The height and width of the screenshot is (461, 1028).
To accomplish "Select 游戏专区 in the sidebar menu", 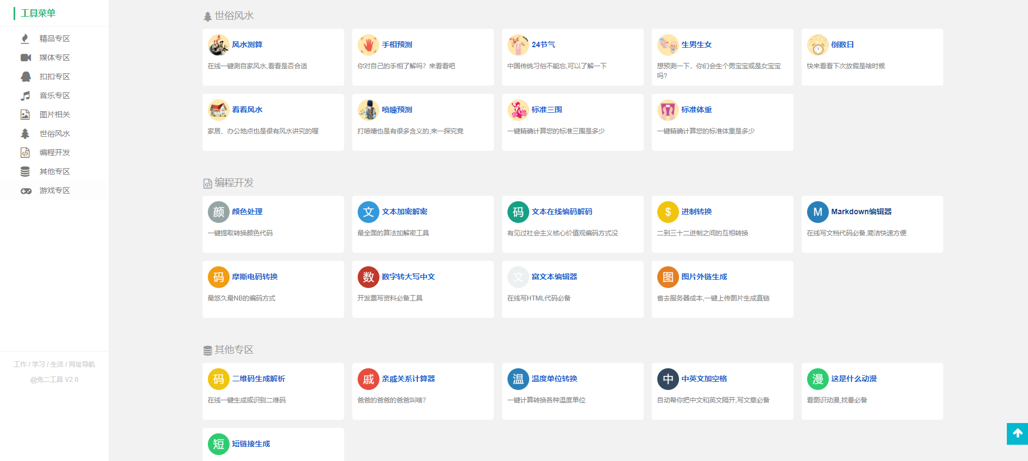I will [x=54, y=190].
